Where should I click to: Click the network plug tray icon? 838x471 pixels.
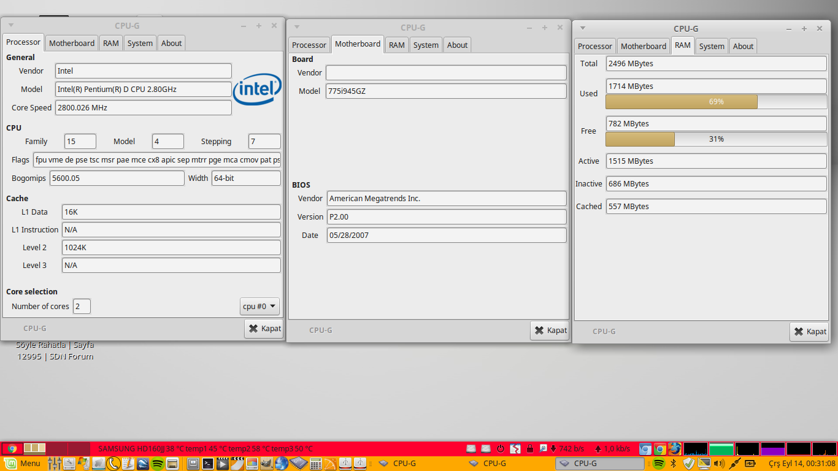click(x=735, y=463)
